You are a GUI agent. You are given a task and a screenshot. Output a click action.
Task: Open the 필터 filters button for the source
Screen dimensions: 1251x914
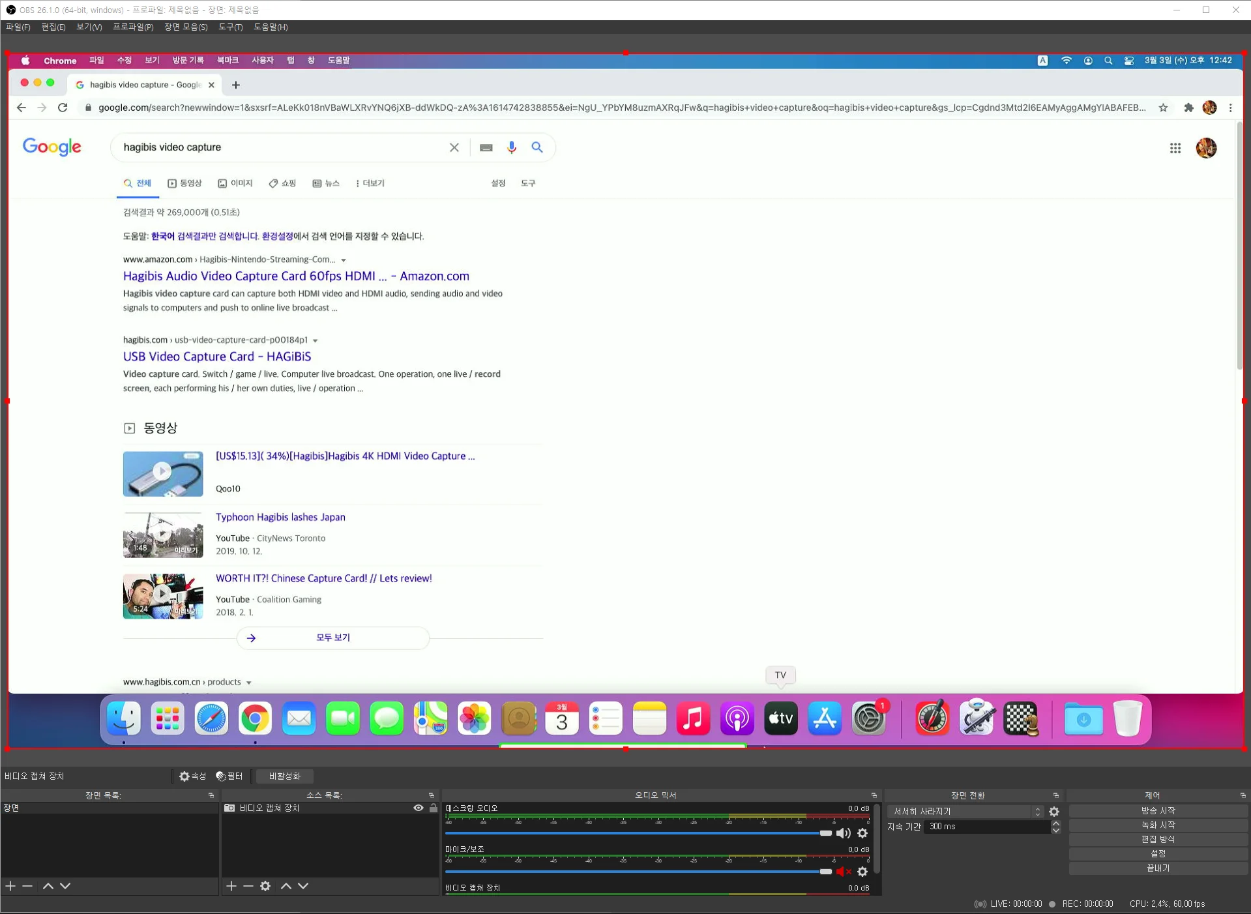tap(229, 776)
